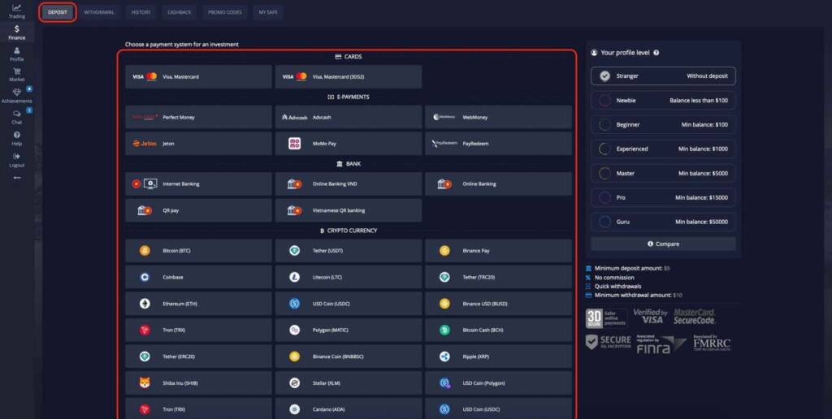Click the MoMo Pay icon
832x419 pixels.
click(294, 144)
